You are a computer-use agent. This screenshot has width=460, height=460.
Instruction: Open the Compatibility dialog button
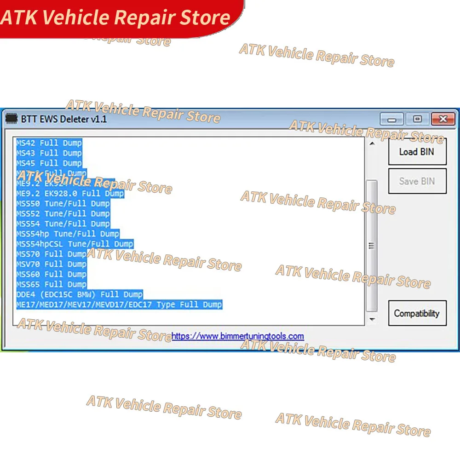[417, 313]
